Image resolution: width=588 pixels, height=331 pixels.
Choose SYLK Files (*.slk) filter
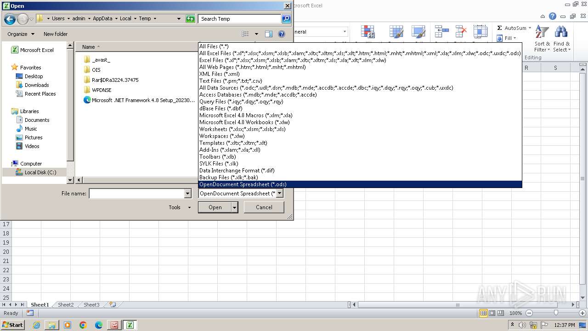[x=360, y=164]
